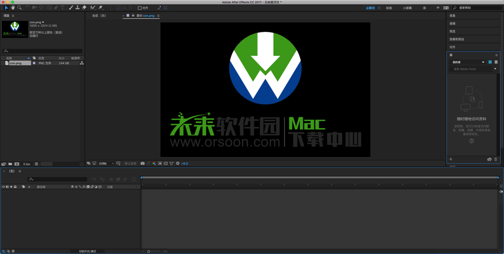Select the Hand tool

click(x=13, y=8)
